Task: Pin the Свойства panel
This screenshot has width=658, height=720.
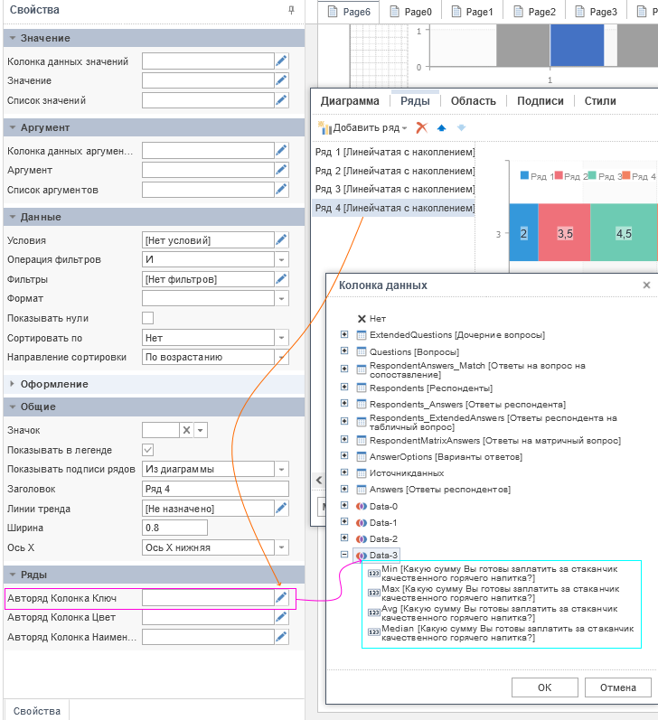Action: coord(291,10)
